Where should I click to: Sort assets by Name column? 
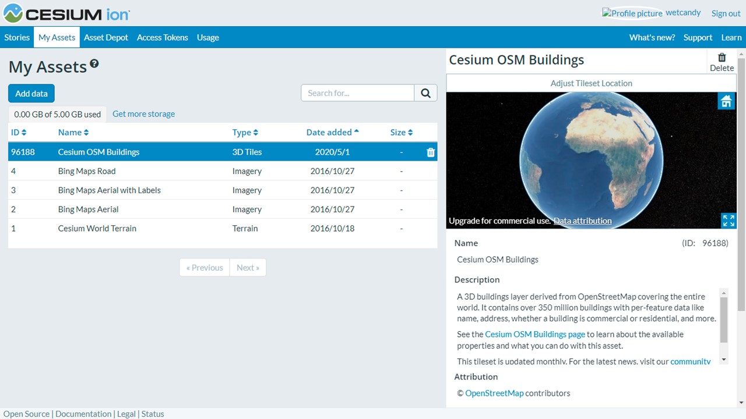(x=73, y=133)
